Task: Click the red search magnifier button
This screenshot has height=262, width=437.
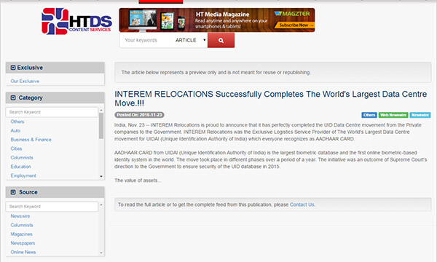Action: [x=221, y=40]
